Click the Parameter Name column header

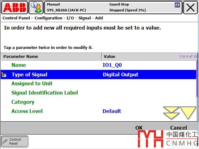click(x=51, y=57)
